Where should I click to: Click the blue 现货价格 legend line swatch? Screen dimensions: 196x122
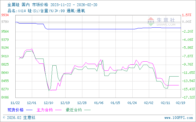29,110
